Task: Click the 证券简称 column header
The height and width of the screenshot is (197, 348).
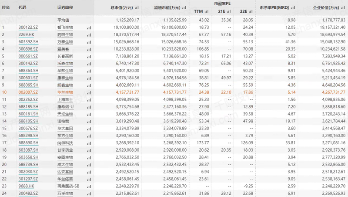Action: tap(65, 7)
